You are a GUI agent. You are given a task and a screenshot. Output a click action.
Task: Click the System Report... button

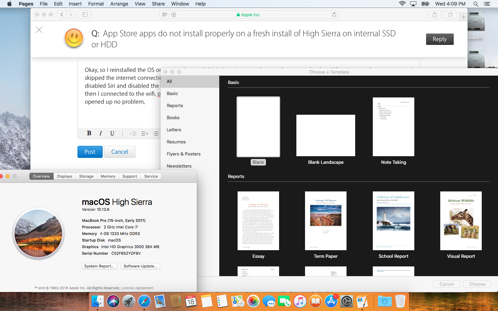point(99,266)
